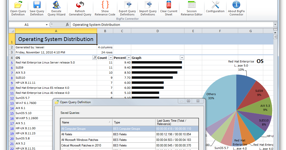The width and height of the screenshot is (286, 150).
Task: Open Session Relevance Editor
Action: pyautogui.click(x=192, y=8)
